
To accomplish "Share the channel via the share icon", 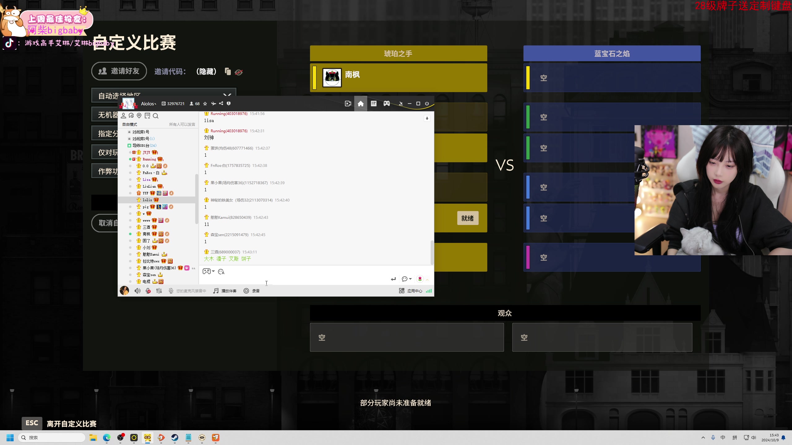I will tap(221, 104).
